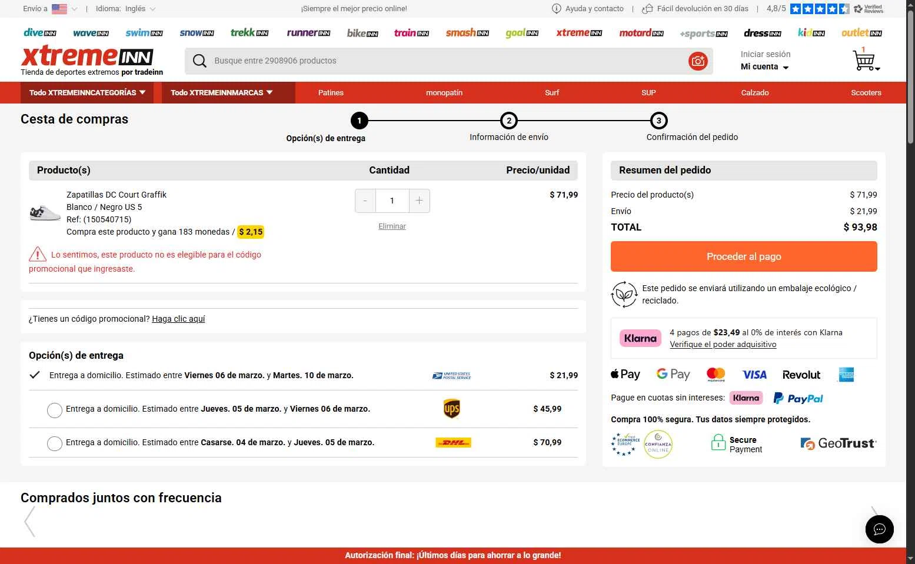915x564 pixels.
Task: Click step 2 Información de envío marker
Action: click(508, 121)
